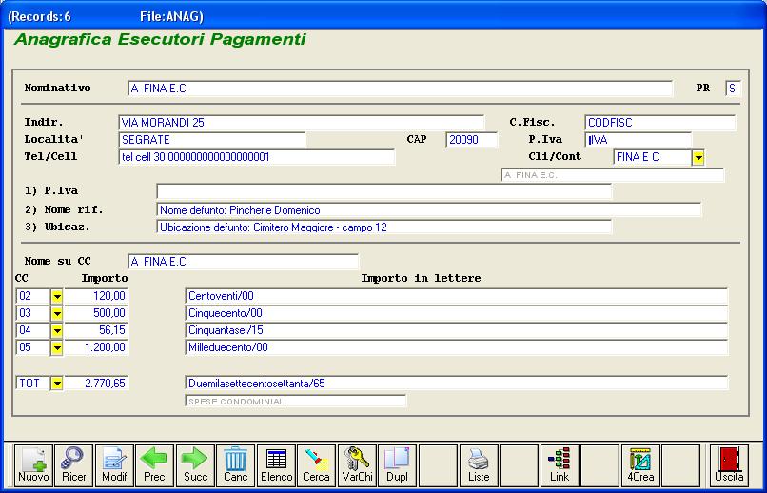The image size is (767, 493).
Task: Click the Nominativo field A FINA E.C
Action: (400, 89)
